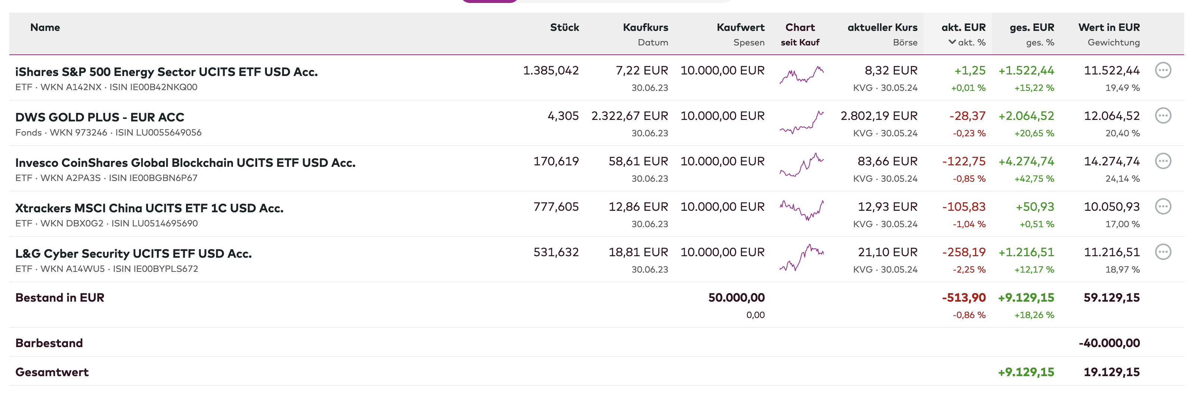Sort by ges. EUR column header

coord(1031,27)
